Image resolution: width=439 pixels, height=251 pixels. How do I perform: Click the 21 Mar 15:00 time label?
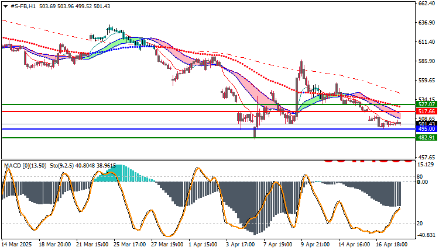tap(92, 245)
